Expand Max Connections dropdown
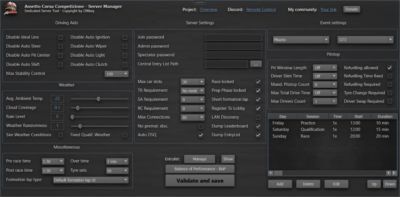This screenshot has height=197, width=400. pyautogui.click(x=193, y=117)
